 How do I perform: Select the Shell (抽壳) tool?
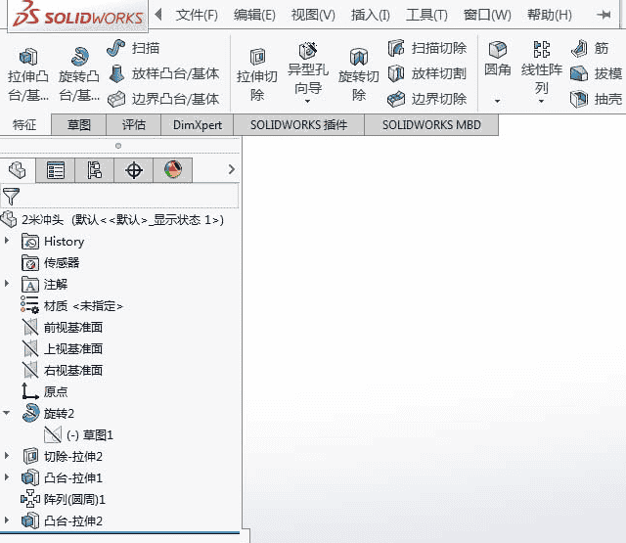pos(597,99)
